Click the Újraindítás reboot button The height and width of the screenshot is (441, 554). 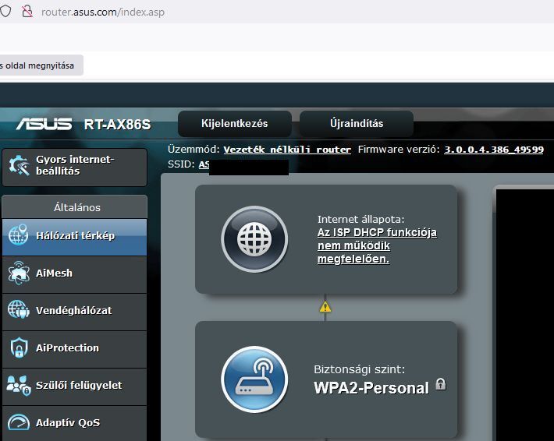pos(357,123)
